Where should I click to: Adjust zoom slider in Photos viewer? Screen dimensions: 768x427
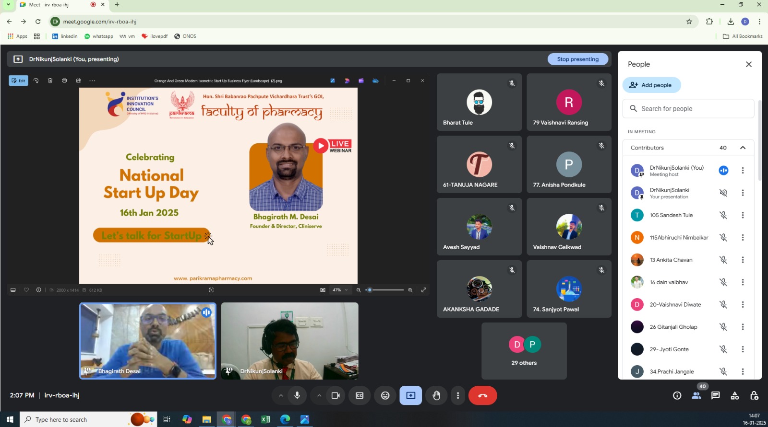tap(385, 290)
